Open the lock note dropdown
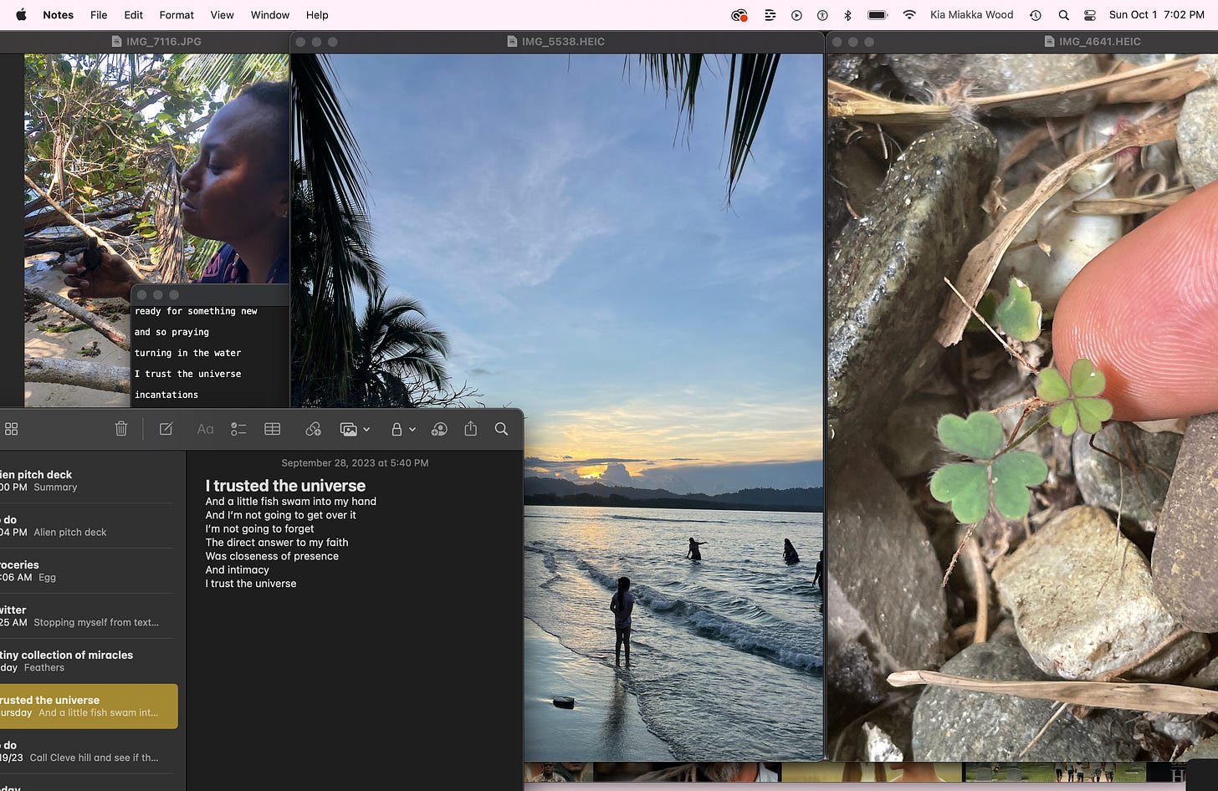 click(x=402, y=429)
